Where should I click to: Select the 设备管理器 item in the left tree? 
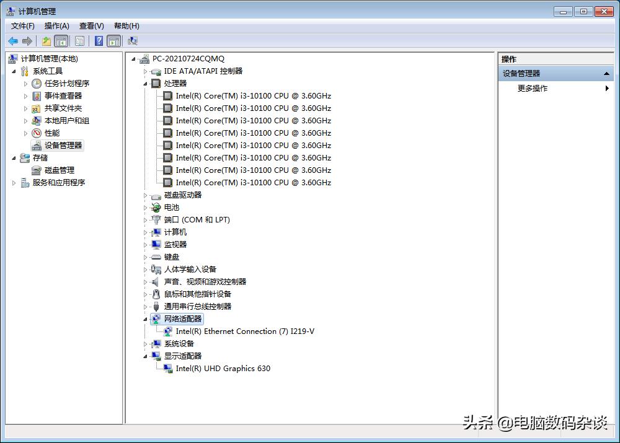point(62,145)
